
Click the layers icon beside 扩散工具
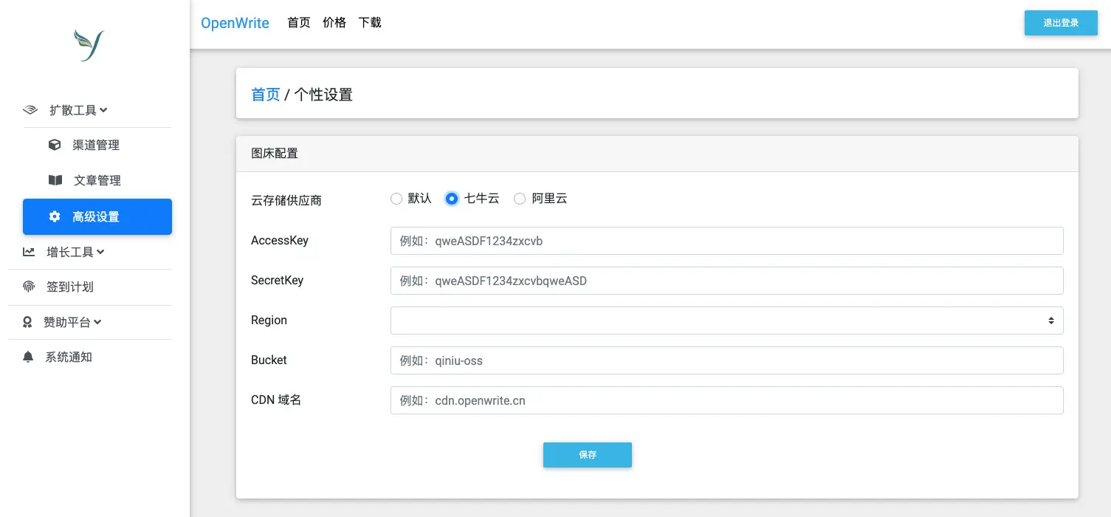30,110
